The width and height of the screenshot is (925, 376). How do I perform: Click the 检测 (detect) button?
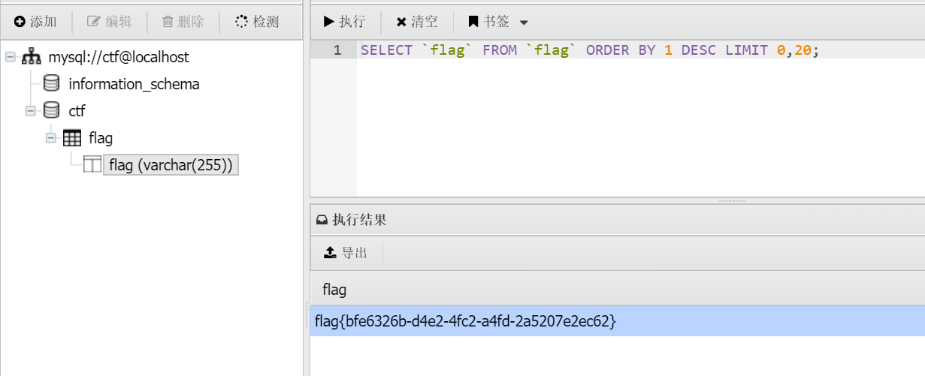257,22
